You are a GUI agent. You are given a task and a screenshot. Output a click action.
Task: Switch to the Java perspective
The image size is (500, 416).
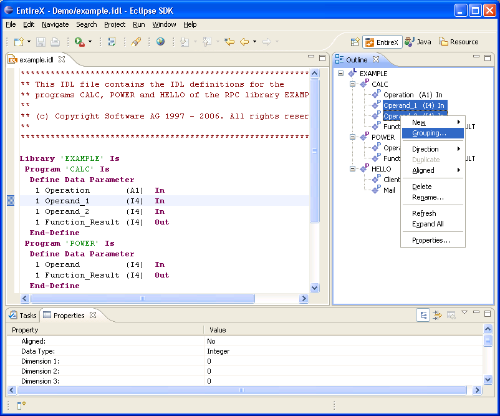coord(418,42)
